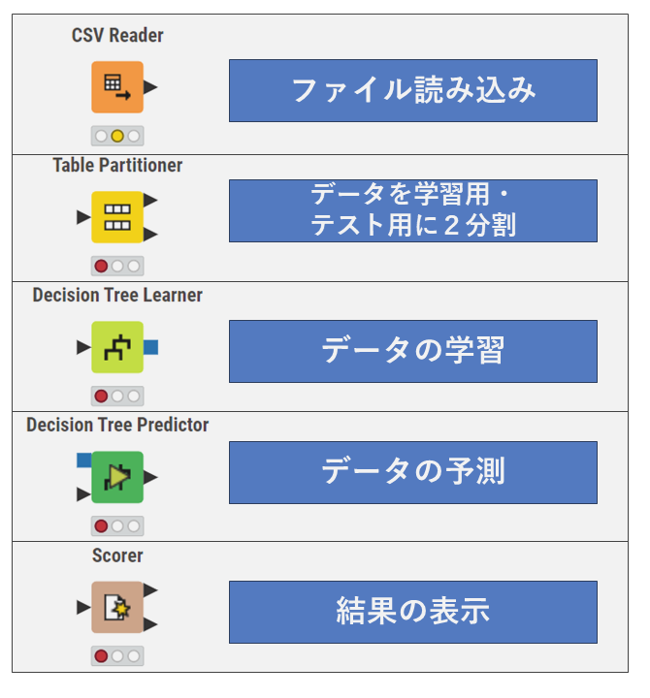The height and width of the screenshot is (698, 650).
Task: Click the "データの予測" annotation box
Action: pos(412,472)
